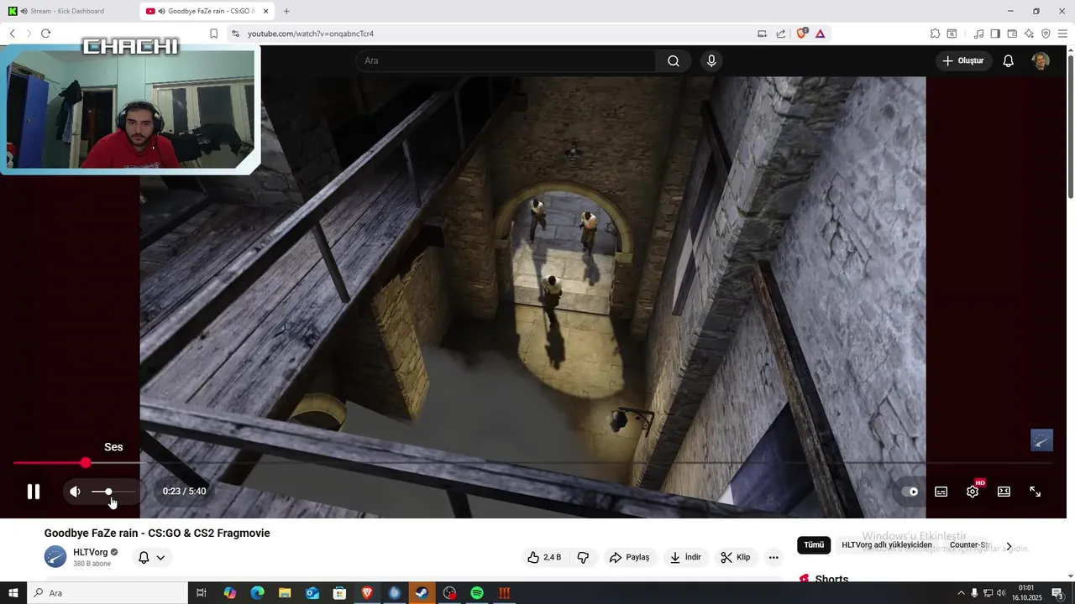Screen dimensions: 1075x604
Task: Open Task View on the taskbar
Action: click(202, 593)
